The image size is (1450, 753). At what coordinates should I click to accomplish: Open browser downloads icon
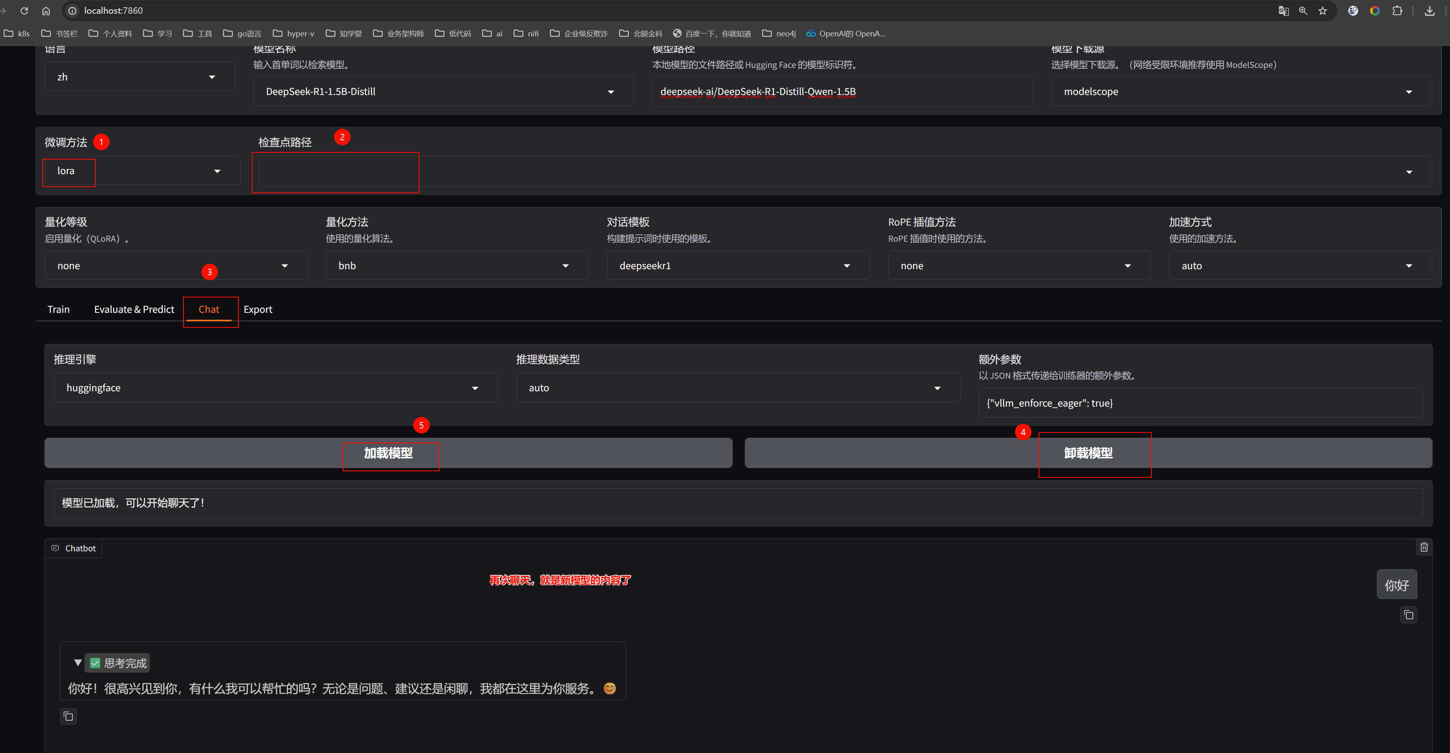click(1429, 11)
